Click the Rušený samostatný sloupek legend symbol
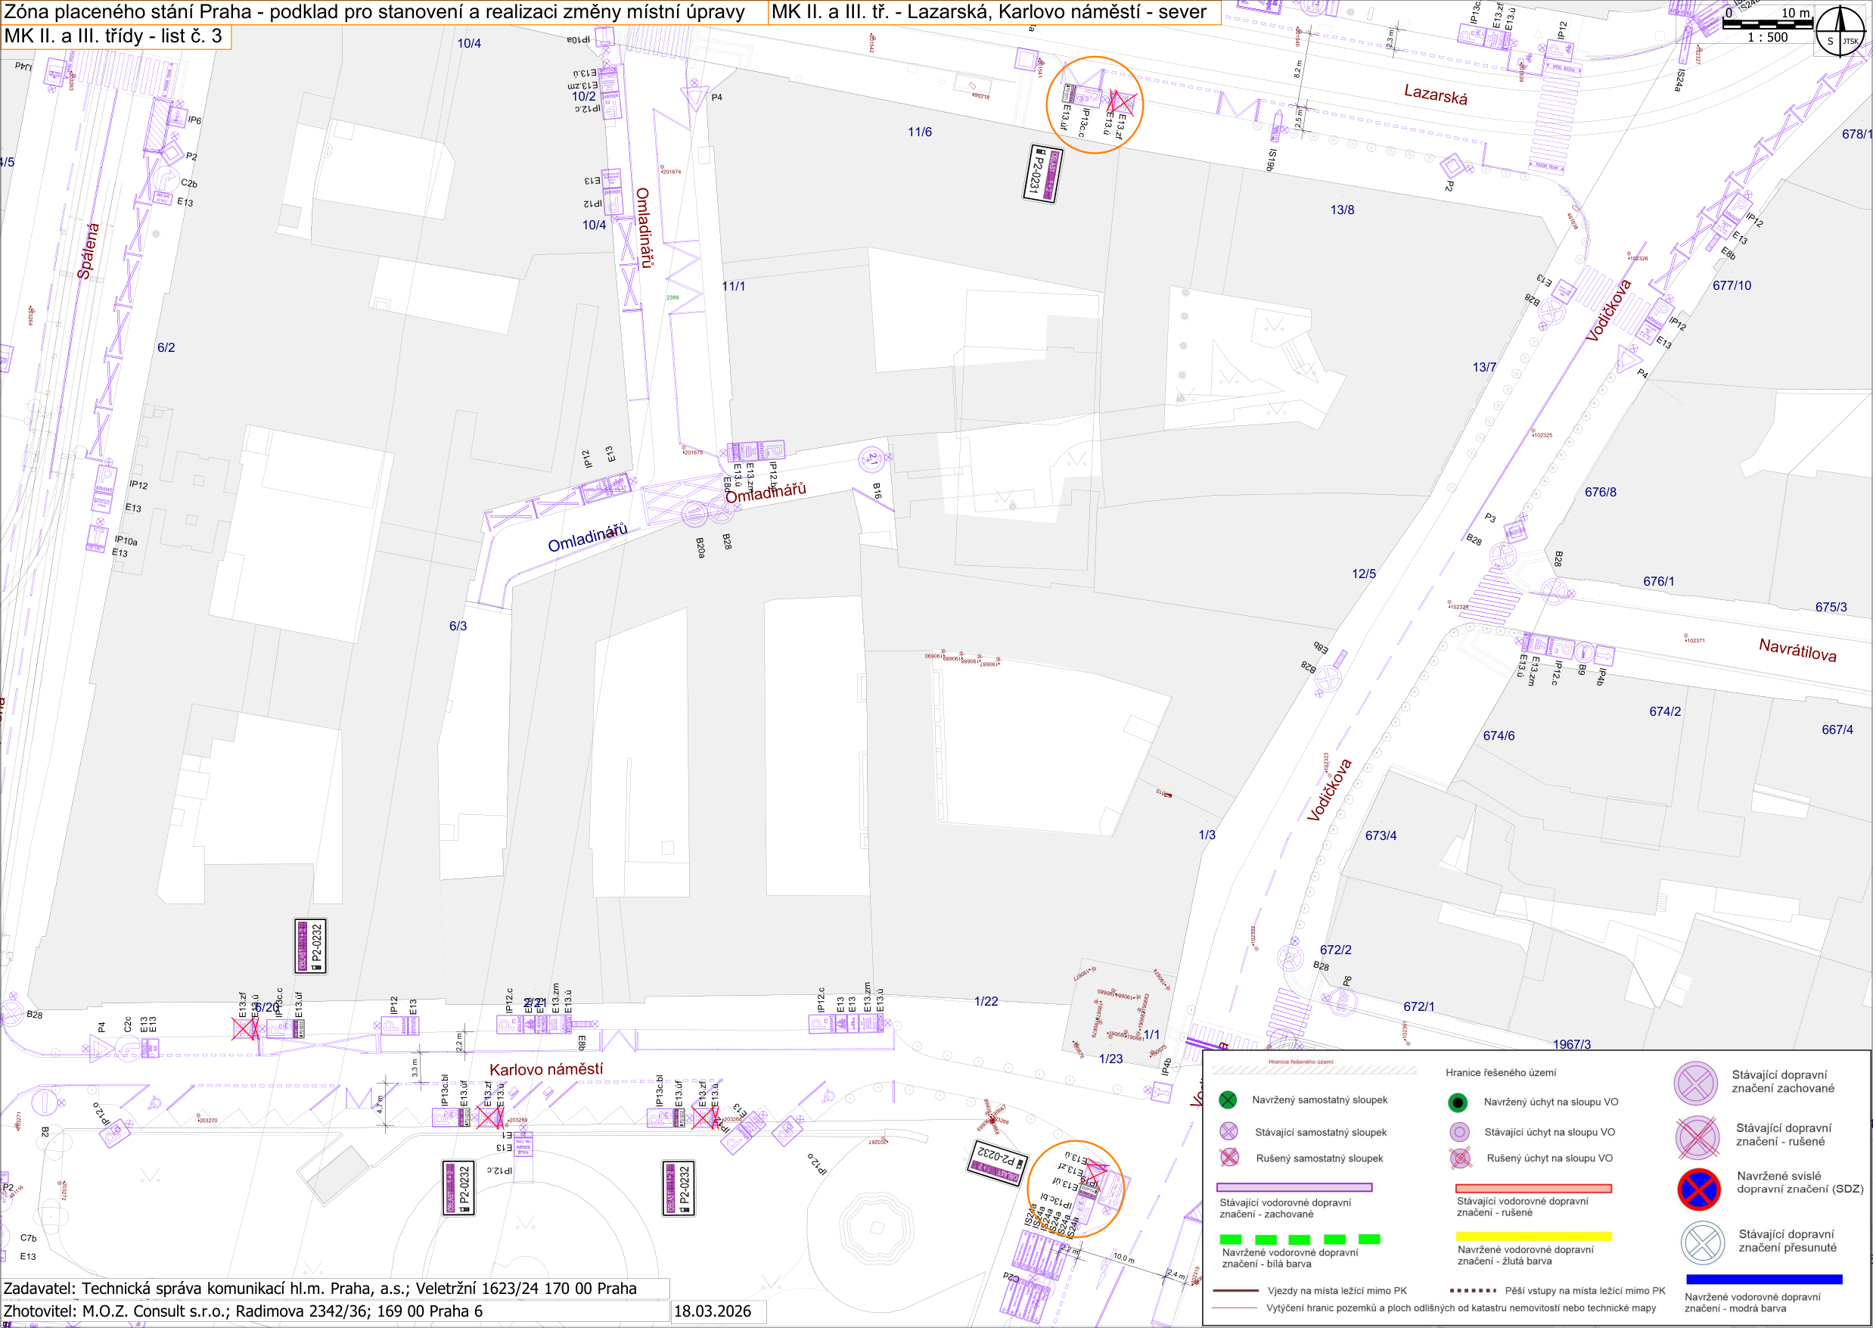This screenshot has height=1328, width=1876. 1228,1158
